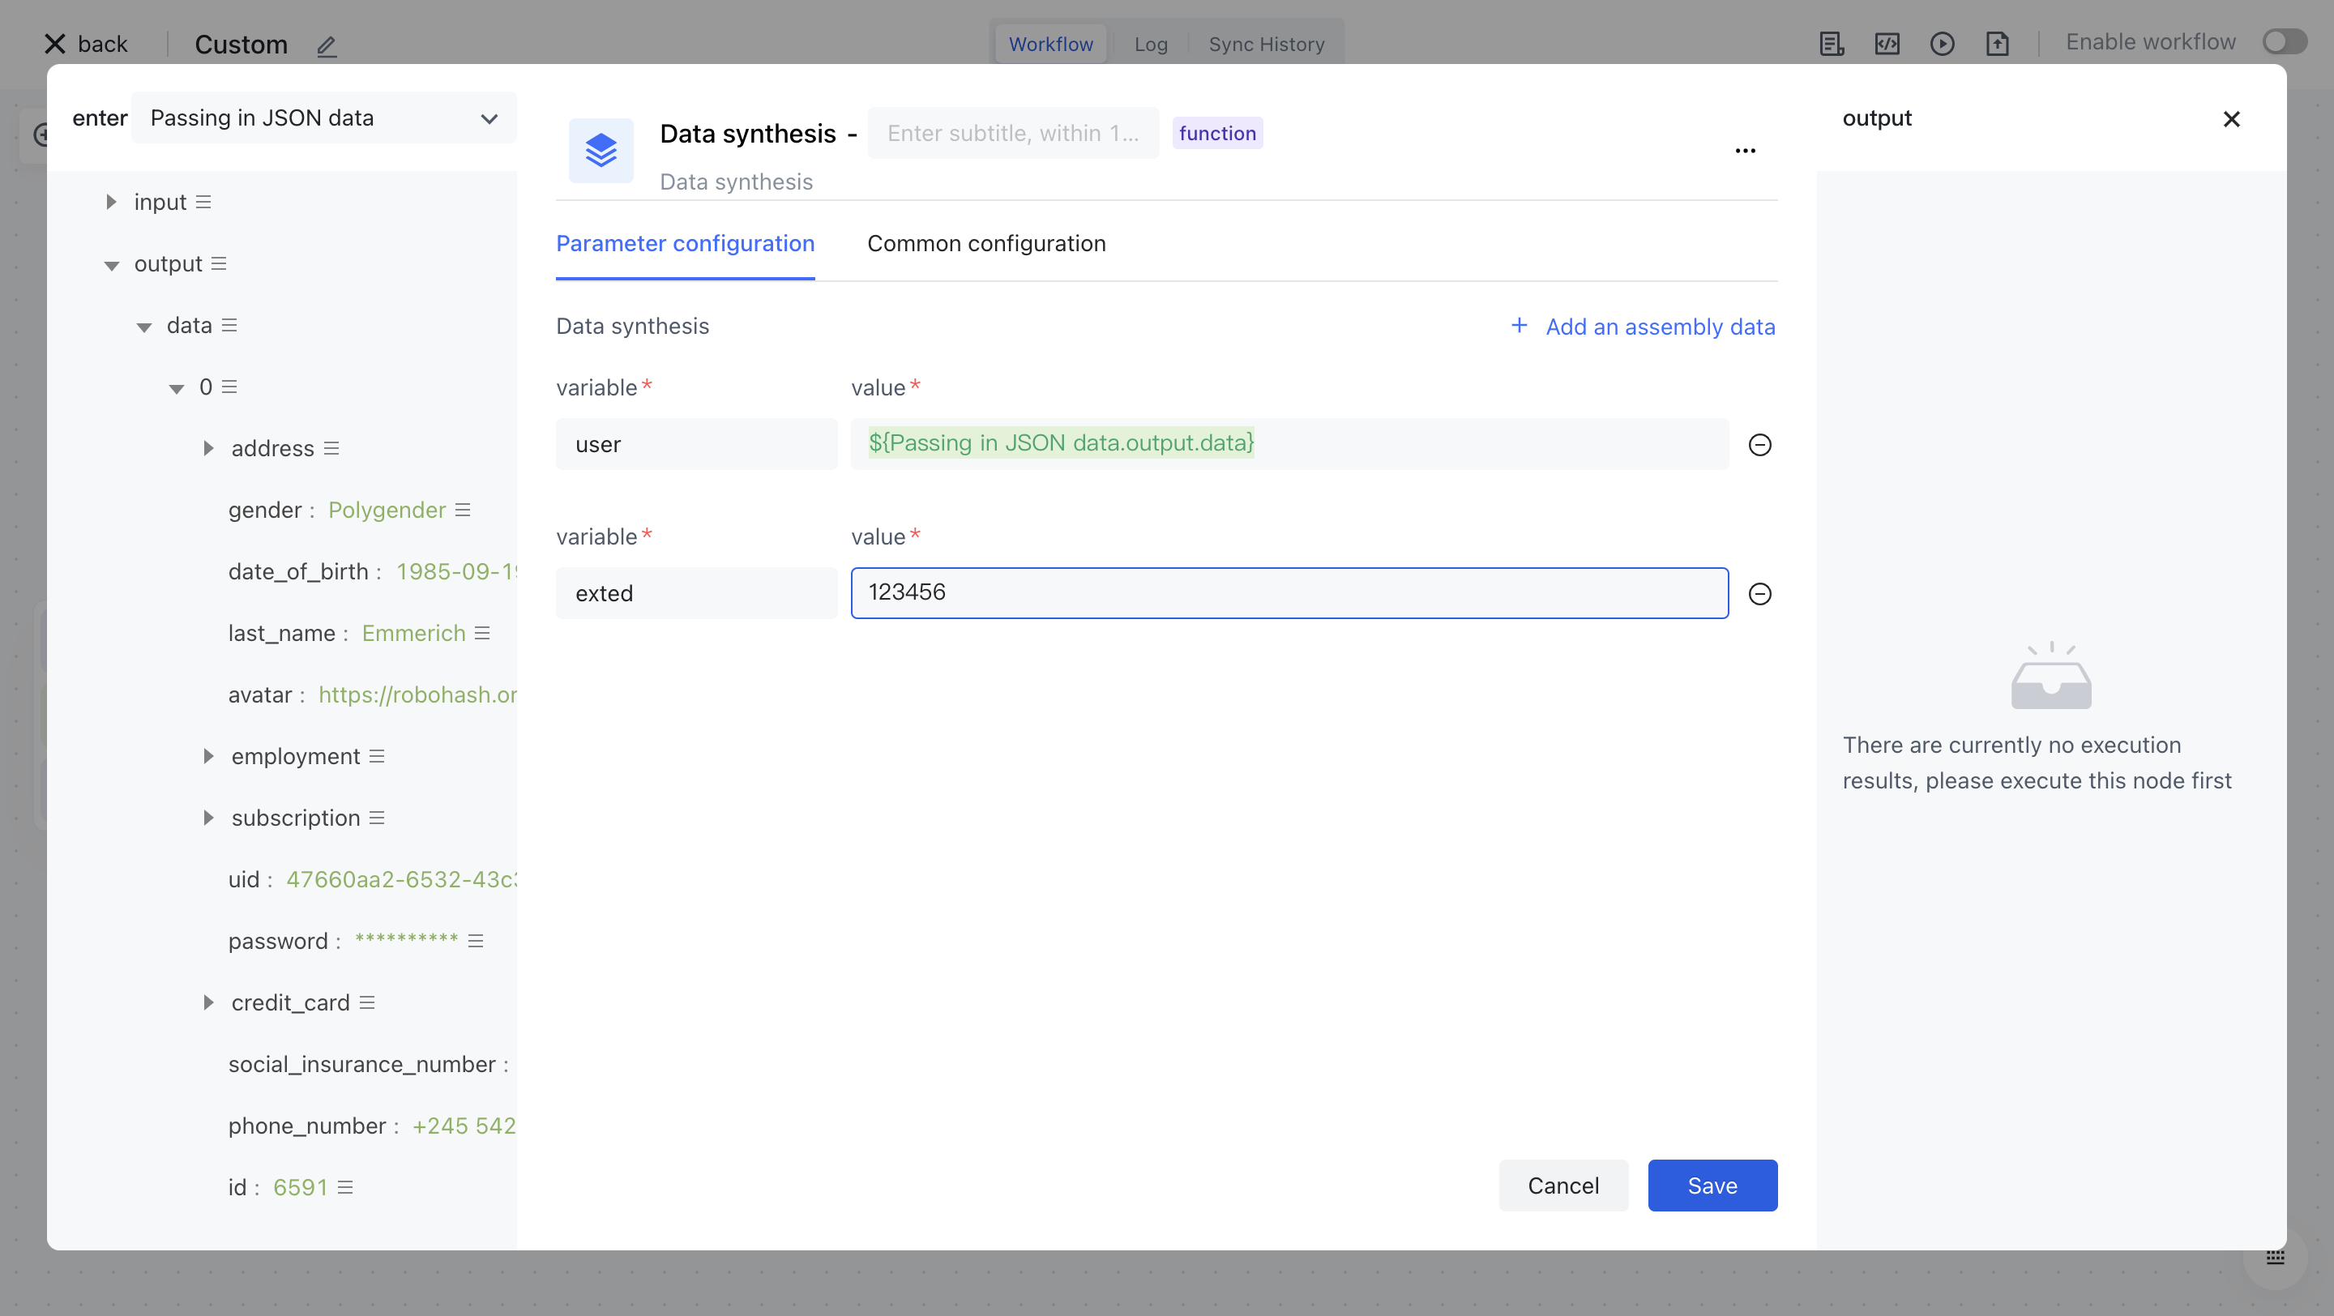Screen dimensions: 2334x1316
Task: Open the code view icon in toolbar
Action: pos(1887,44)
